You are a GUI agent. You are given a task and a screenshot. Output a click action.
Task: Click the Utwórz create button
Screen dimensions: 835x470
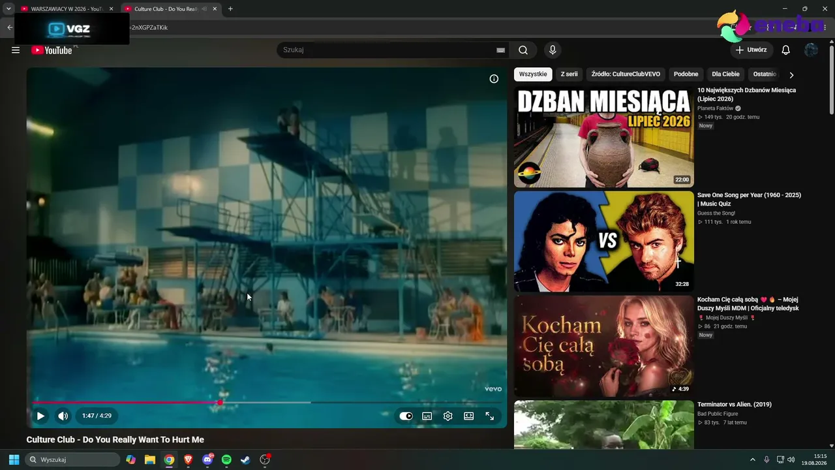tap(751, 50)
